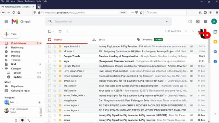Click the Firefox Search box
This screenshot has height=123, width=219.
(166, 13)
